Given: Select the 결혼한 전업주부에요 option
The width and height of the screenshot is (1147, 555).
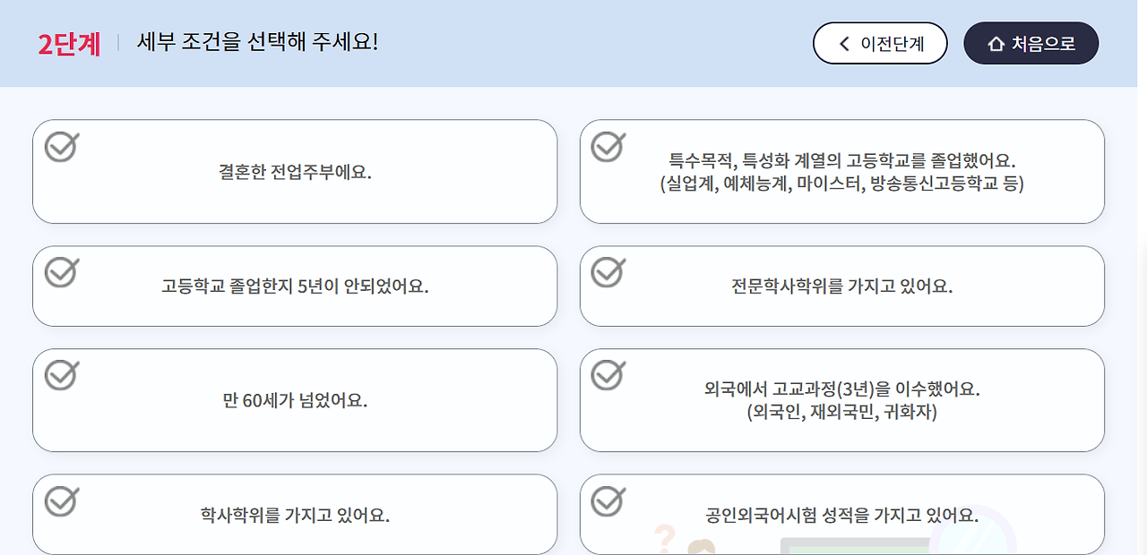Looking at the screenshot, I should 295,171.
